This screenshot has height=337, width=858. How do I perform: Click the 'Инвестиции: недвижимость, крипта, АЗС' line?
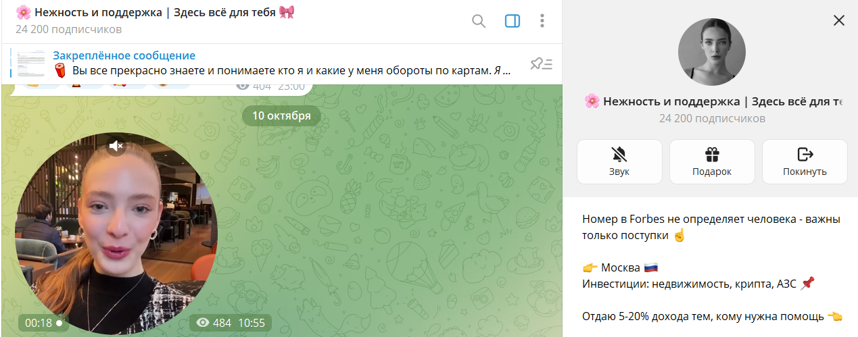(698, 284)
